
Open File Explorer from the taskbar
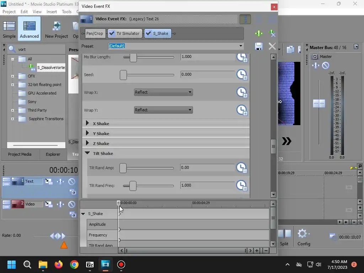point(43,264)
